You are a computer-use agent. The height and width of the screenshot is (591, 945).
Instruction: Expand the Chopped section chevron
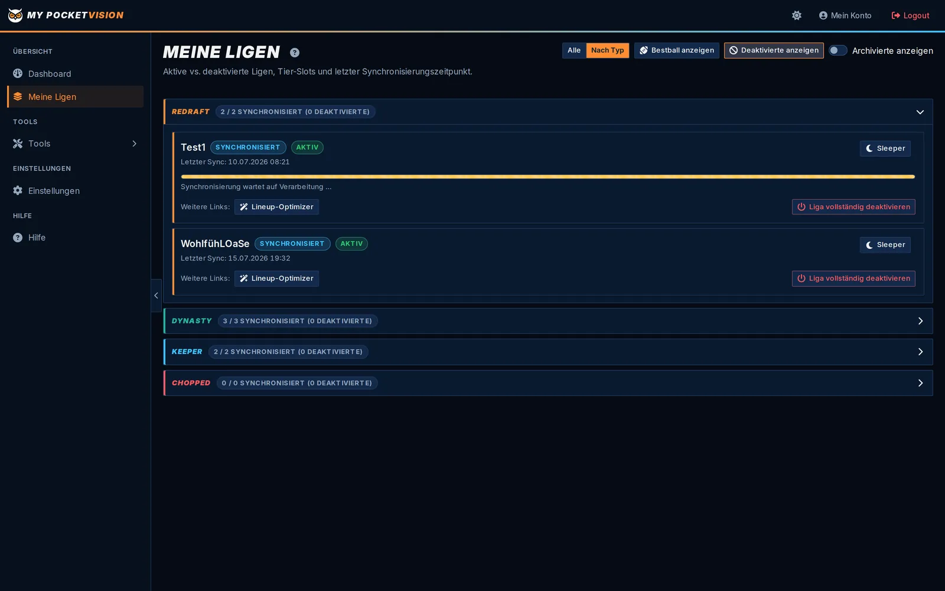(x=920, y=383)
